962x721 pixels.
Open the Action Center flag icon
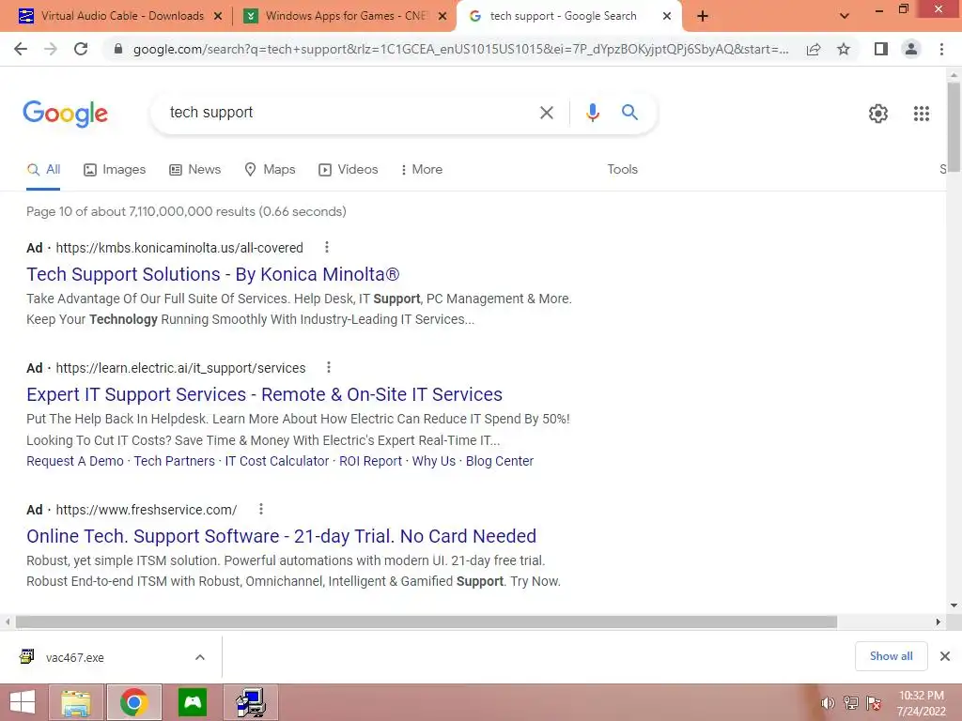874,703
